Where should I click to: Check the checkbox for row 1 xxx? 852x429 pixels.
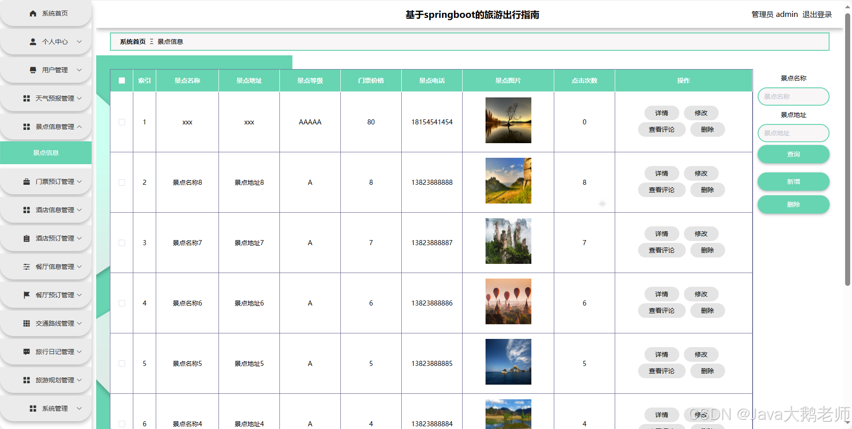click(122, 122)
